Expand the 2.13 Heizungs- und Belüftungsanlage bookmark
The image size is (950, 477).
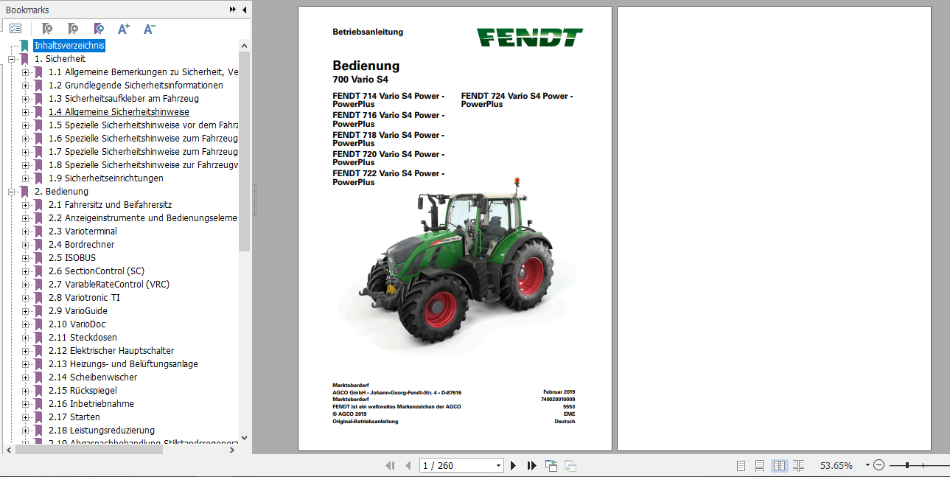pos(26,364)
